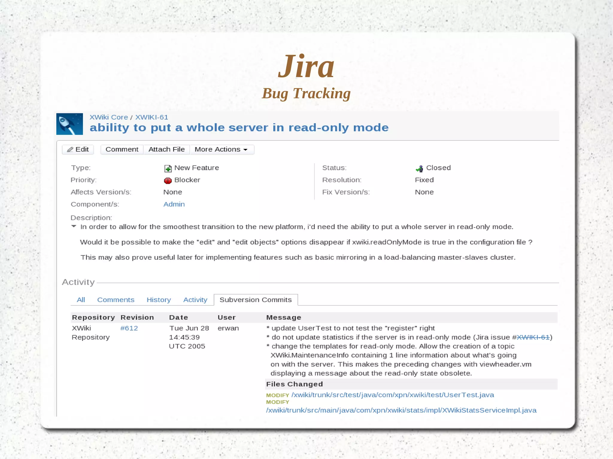Open the XWIKI-61 breadcrumb link
The image size is (613, 459).
[x=151, y=117]
